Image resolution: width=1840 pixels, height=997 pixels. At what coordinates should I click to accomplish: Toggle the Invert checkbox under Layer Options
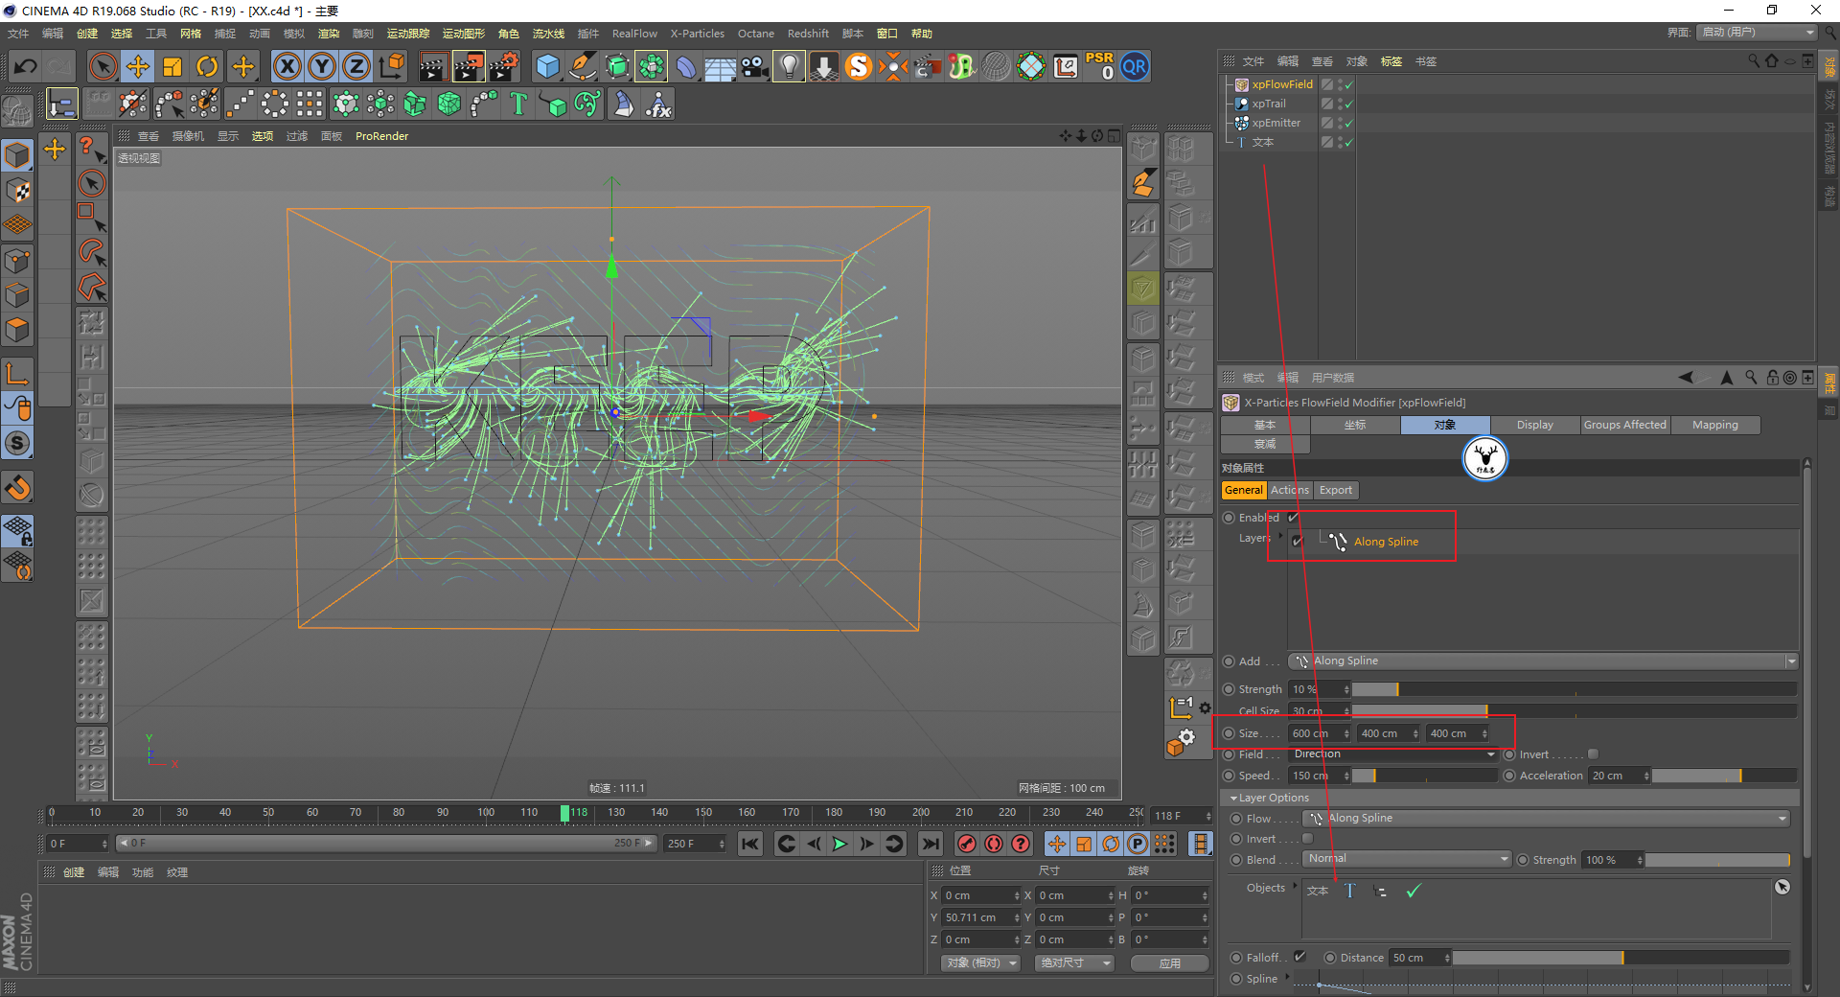pos(1307,839)
